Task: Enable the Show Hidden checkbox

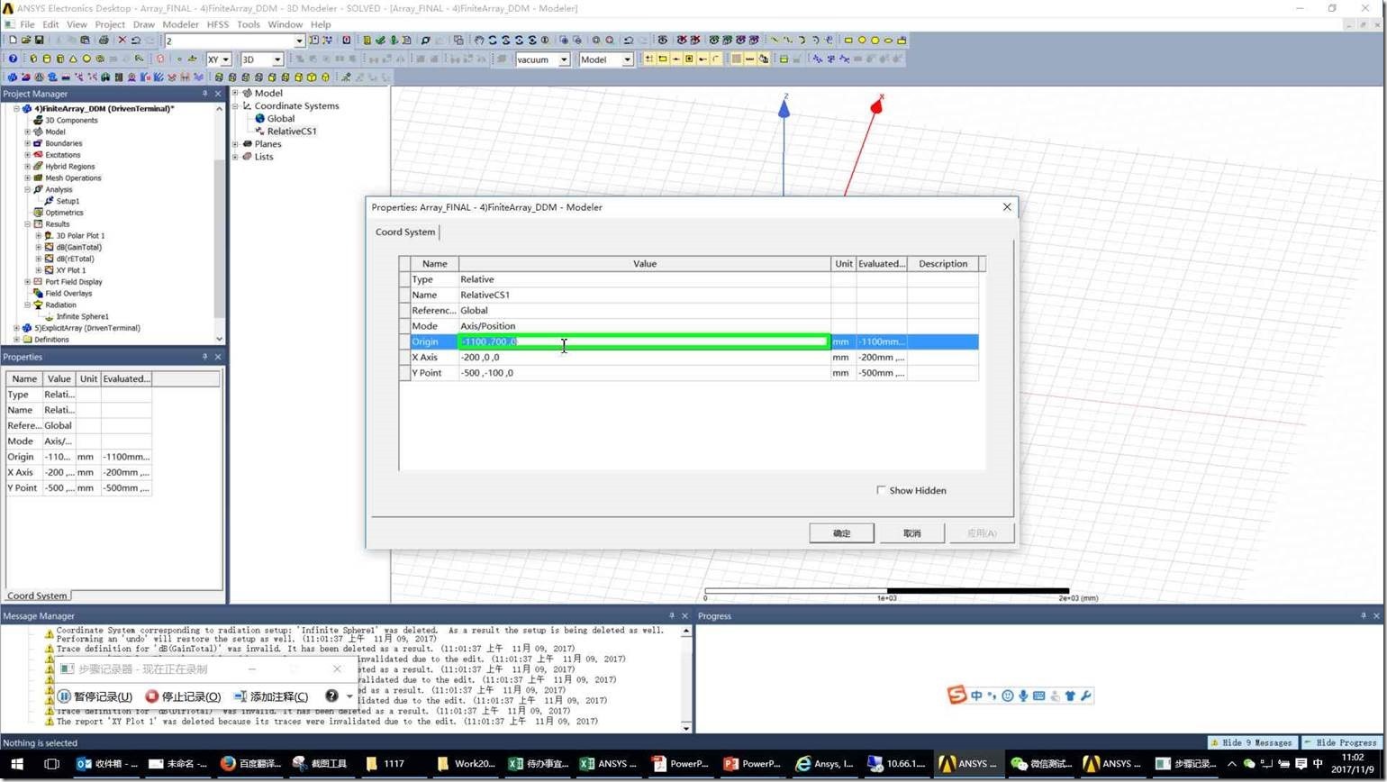Action: pyautogui.click(x=881, y=490)
